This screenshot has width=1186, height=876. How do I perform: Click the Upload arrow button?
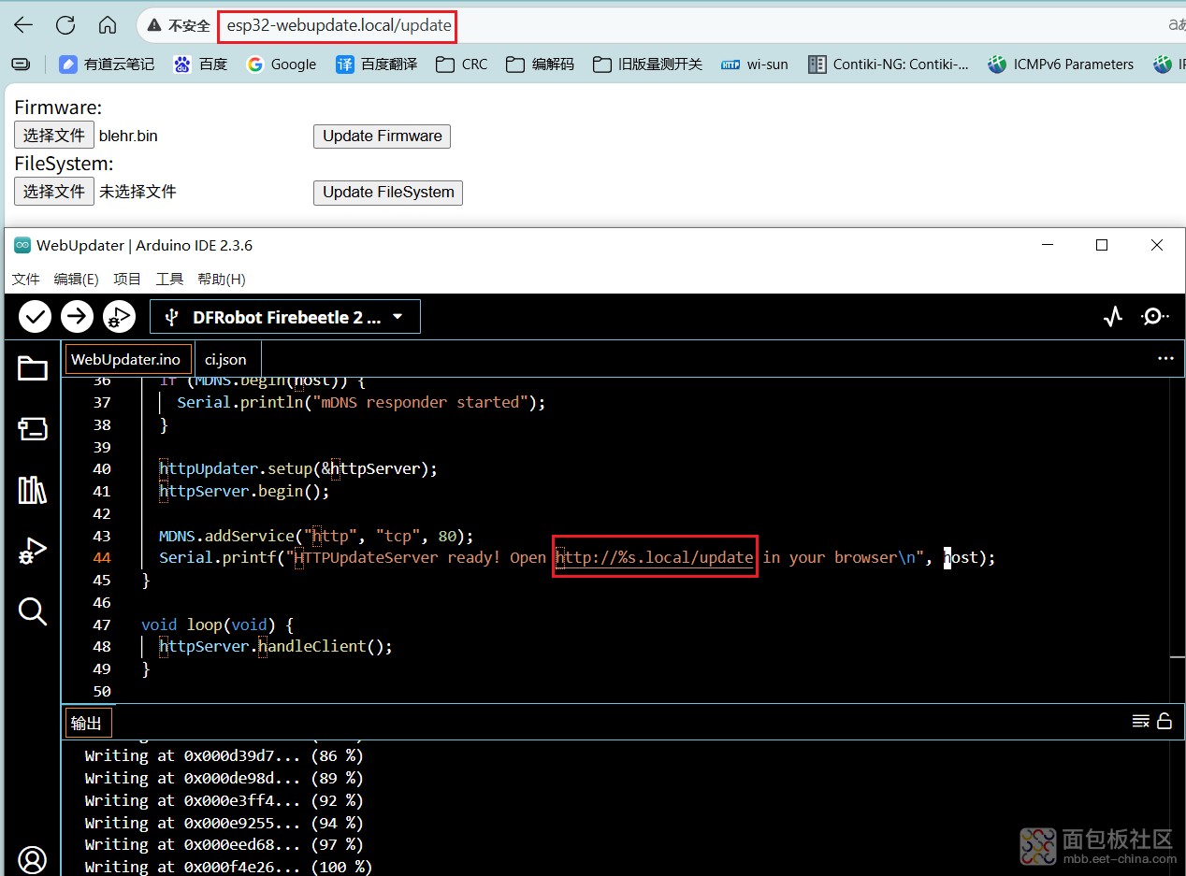coord(78,317)
